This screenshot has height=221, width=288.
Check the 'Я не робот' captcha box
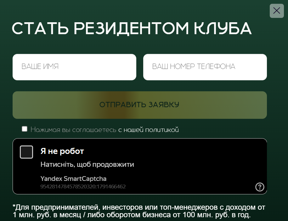(x=26, y=152)
